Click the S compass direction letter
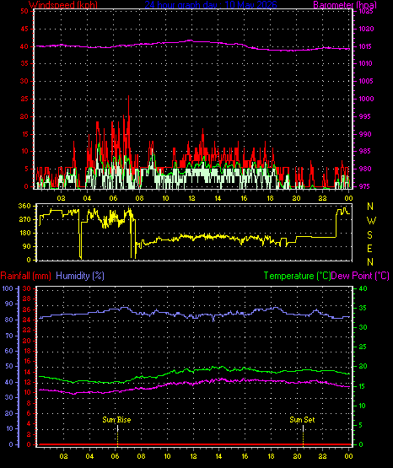 click(x=369, y=235)
